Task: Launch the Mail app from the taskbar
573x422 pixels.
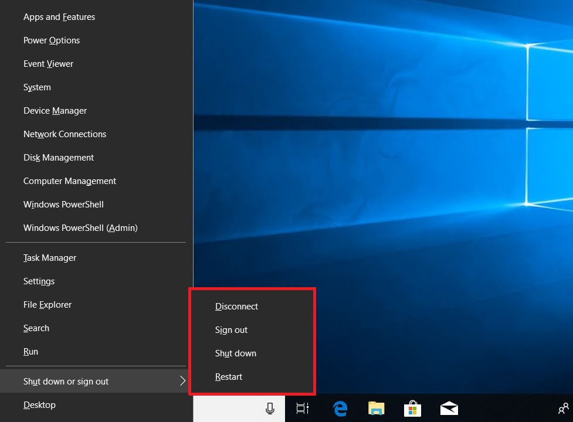Action: 449,409
